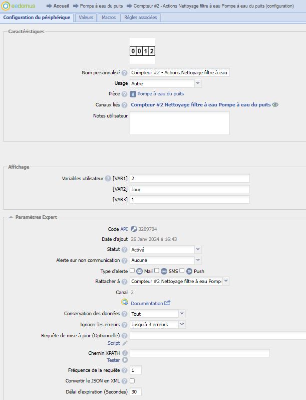306x400 pixels.
Task: Click the Script pencil edit icon
Action: click(x=125, y=343)
